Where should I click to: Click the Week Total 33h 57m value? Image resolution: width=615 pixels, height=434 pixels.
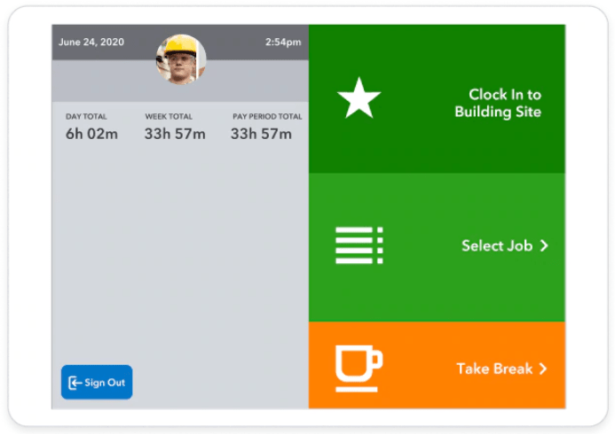click(175, 134)
